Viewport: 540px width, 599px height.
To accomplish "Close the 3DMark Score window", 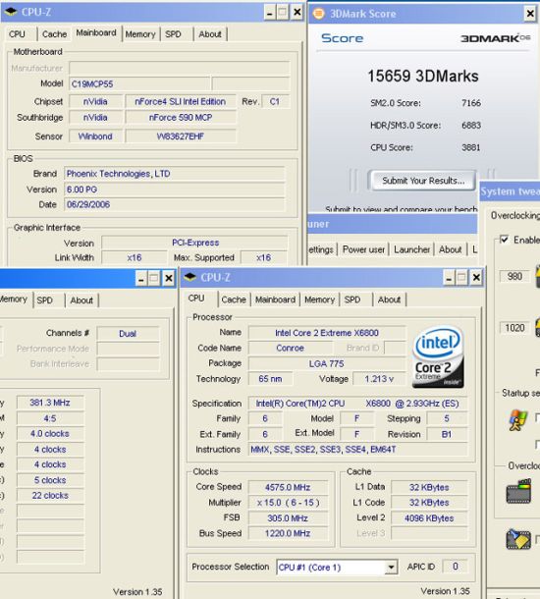I will point(530,14).
